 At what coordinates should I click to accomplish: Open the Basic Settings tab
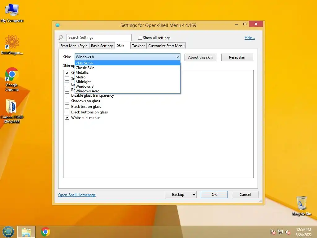(x=102, y=46)
